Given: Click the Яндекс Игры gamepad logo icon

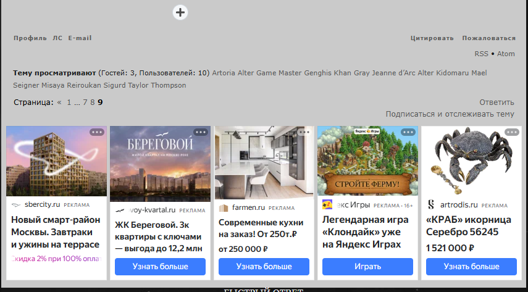Looking at the screenshot, I should pyautogui.click(x=327, y=204).
